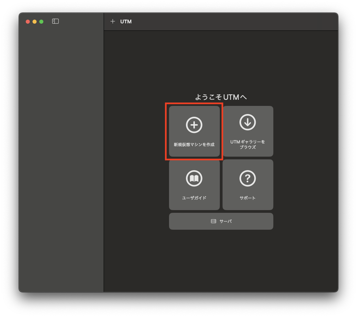Click the 新規仮想マシンを作成 tile
Screen dimensions: 357x317
tap(194, 131)
